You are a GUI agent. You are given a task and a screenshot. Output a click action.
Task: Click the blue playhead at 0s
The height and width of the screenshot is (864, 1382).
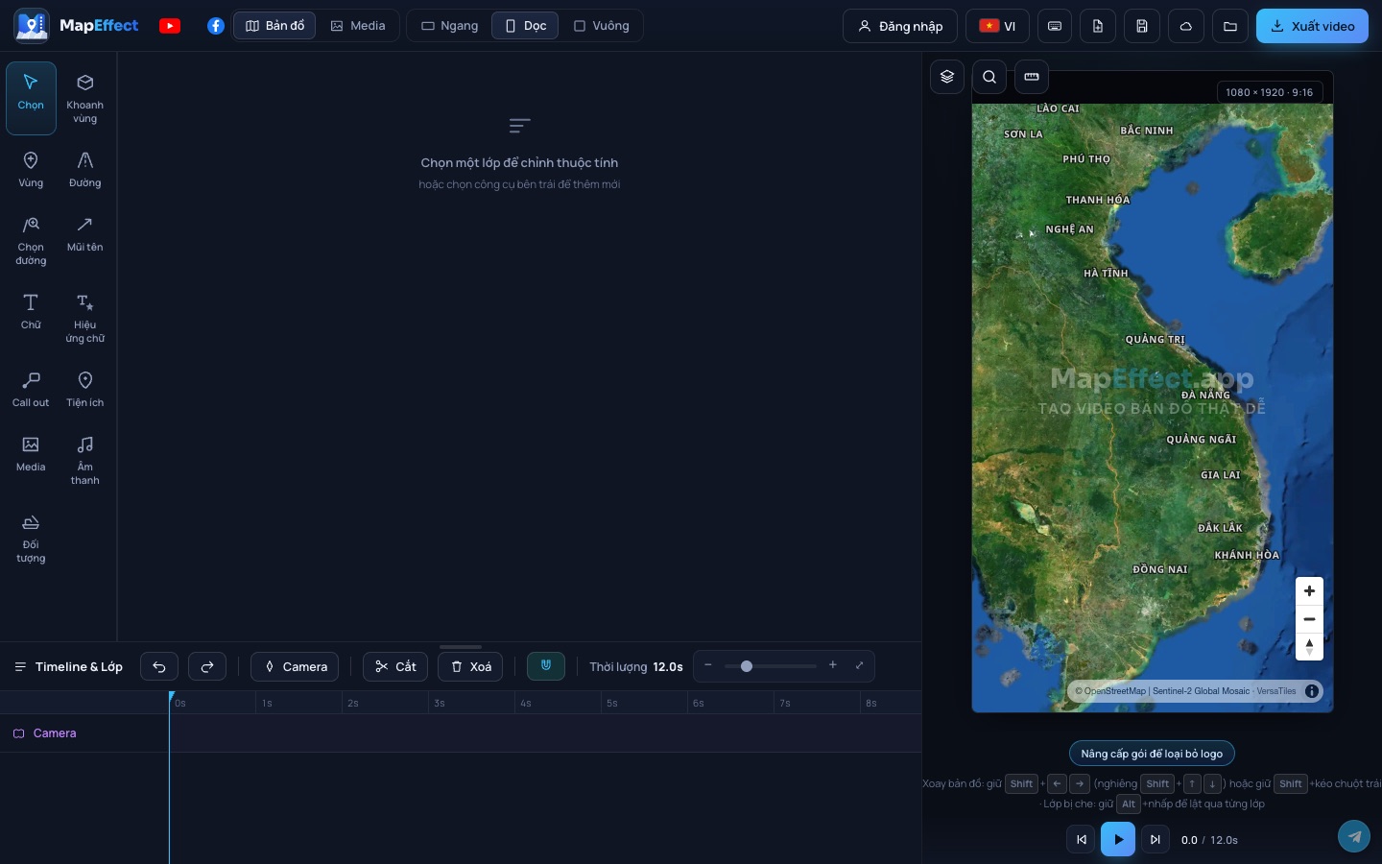172,696
